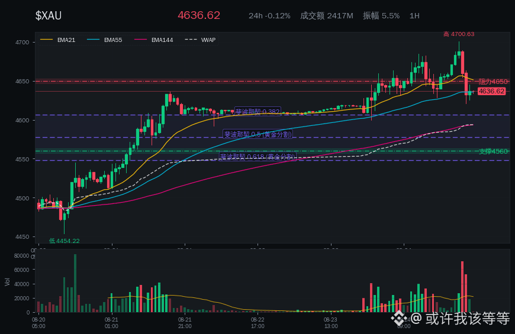Click the 4600 price axis tick
Image resolution: width=515 pixels, height=334 pixels.
22,121
